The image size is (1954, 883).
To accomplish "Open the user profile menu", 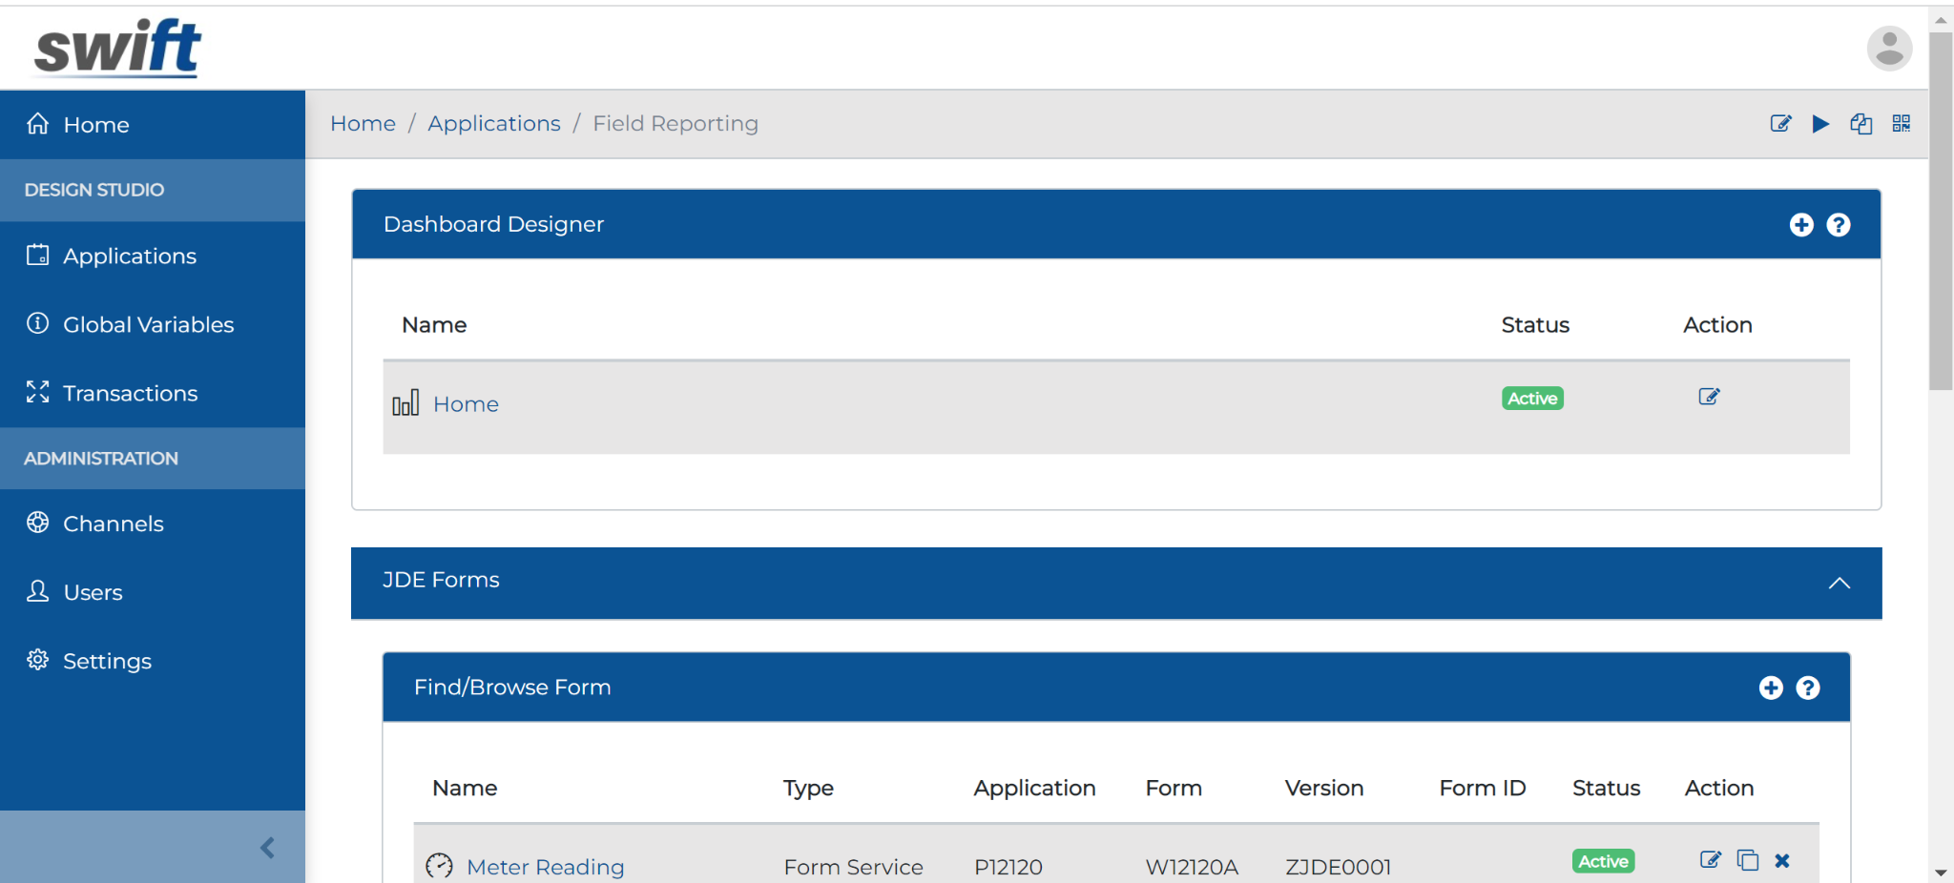I will click(1888, 47).
